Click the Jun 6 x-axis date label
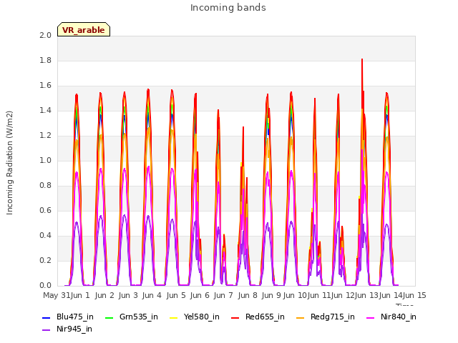 200,295
